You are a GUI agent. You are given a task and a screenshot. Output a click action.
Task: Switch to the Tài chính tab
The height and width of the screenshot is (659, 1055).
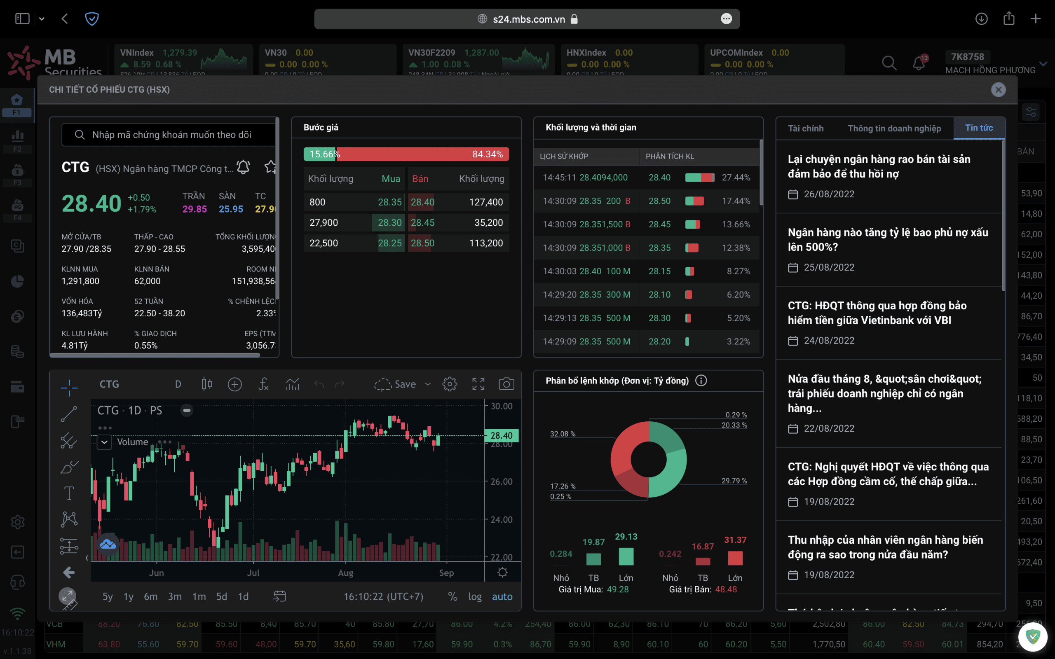pyautogui.click(x=806, y=128)
